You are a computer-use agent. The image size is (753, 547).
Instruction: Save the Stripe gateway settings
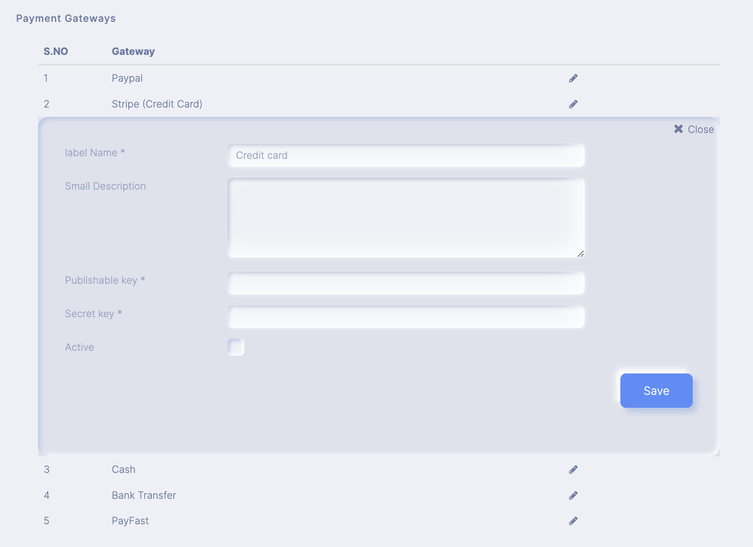click(x=656, y=390)
